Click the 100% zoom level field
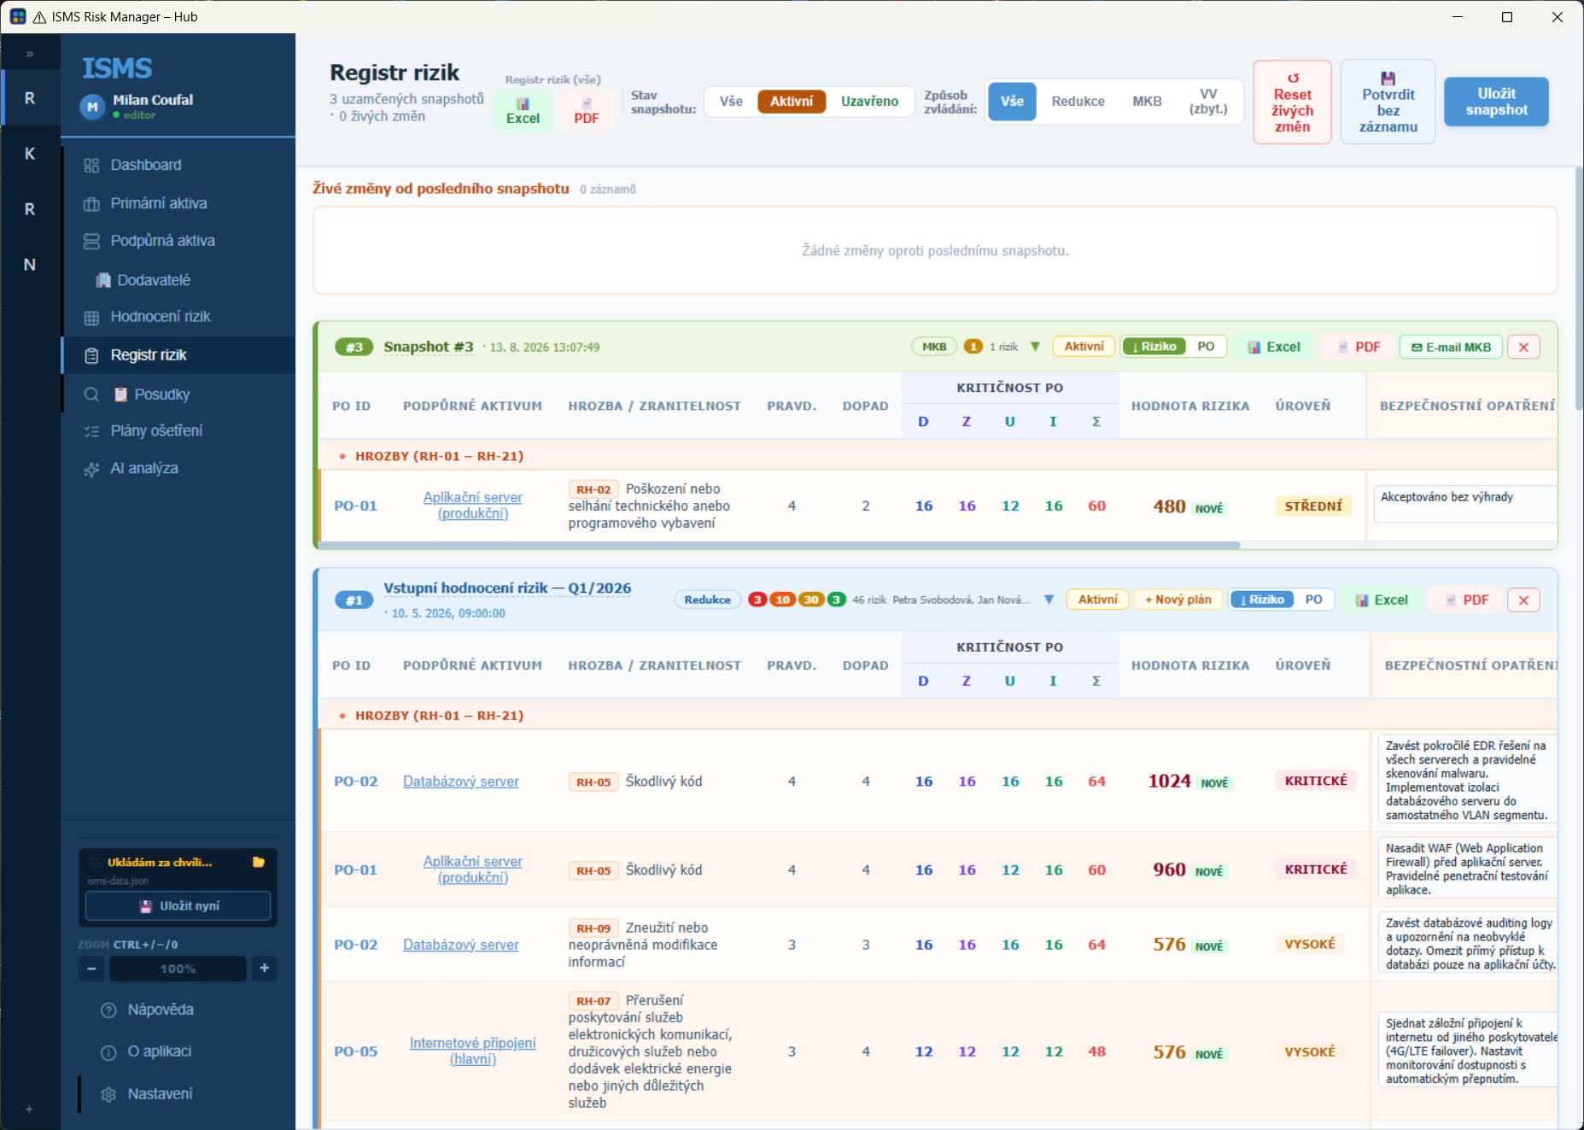 tap(178, 969)
